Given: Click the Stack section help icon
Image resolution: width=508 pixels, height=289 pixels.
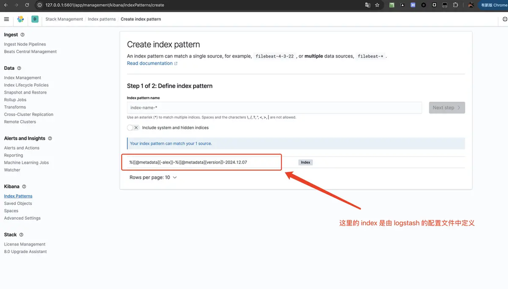Looking at the screenshot, I should [x=21, y=234].
